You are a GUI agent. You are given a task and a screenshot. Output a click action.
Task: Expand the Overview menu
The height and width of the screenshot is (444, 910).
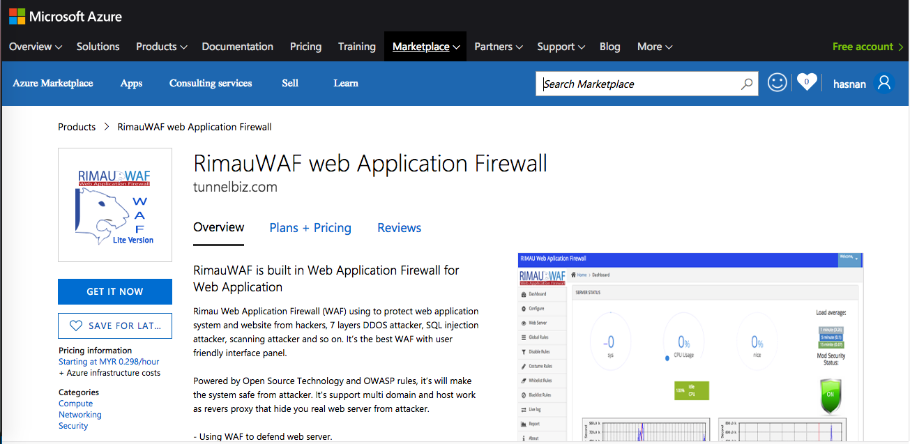tap(36, 47)
